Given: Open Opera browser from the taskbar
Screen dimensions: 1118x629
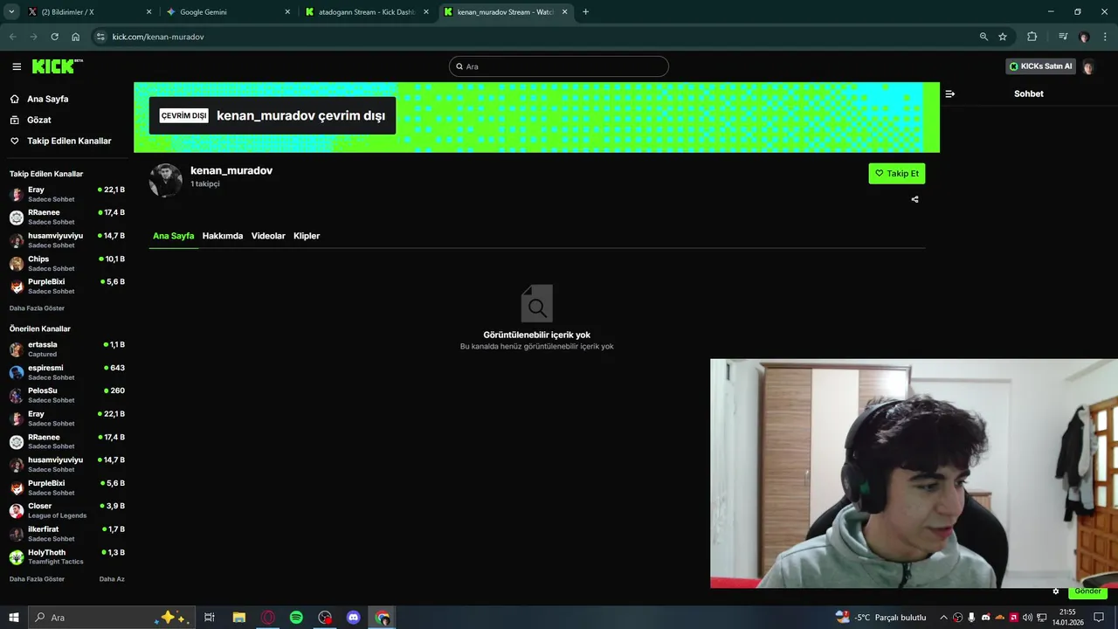Looking at the screenshot, I should pos(268,618).
